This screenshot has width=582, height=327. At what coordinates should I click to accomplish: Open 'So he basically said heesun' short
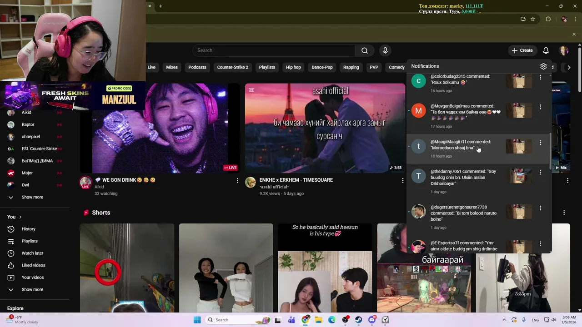[x=325, y=268]
